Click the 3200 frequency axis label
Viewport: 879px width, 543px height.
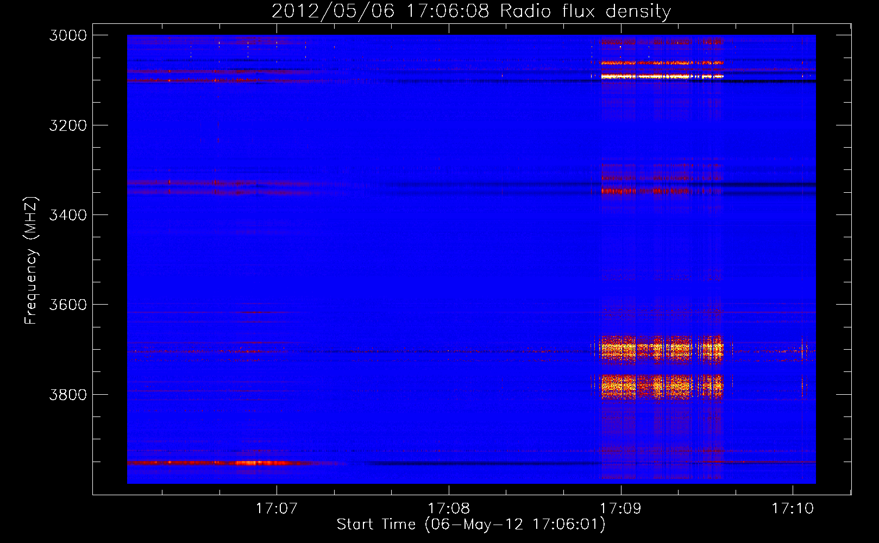68,125
